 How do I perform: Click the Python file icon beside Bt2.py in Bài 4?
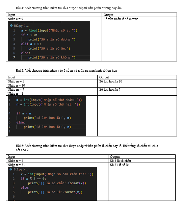click(x=11, y=25)
